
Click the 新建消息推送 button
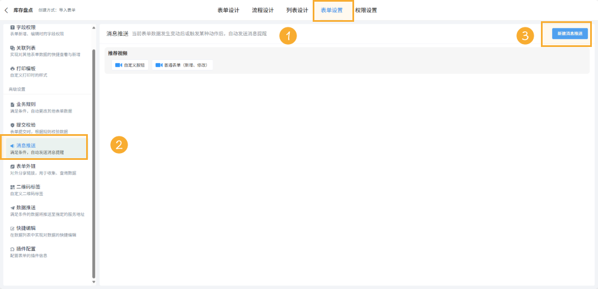(x=570, y=34)
